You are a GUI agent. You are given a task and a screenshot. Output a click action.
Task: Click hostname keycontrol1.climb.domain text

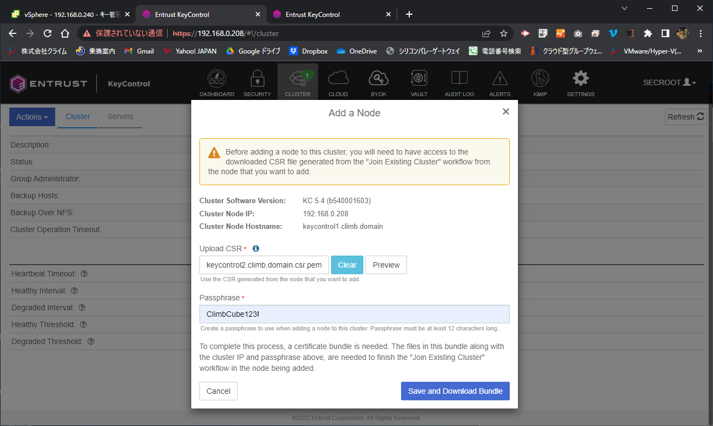tap(343, 226)
